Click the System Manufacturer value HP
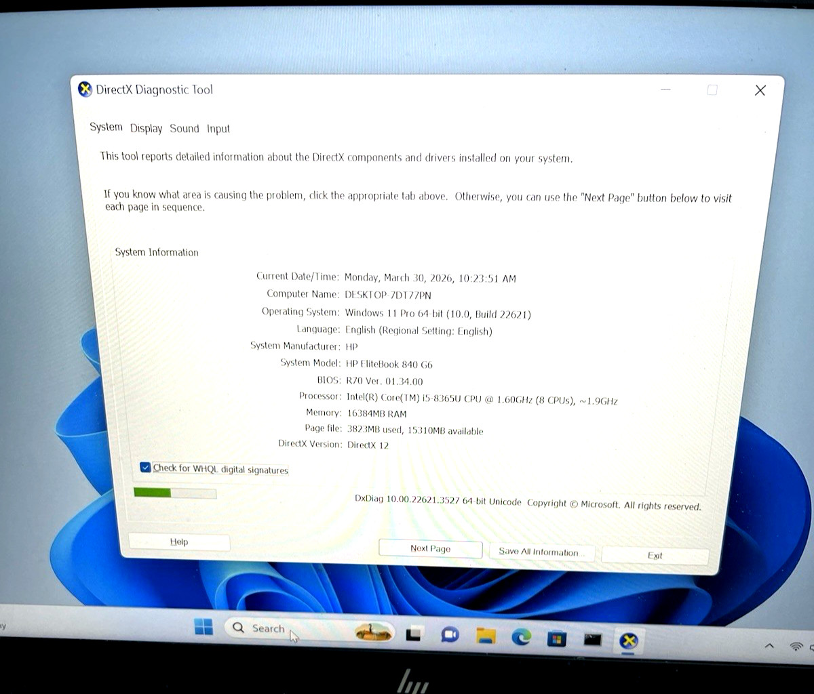 [351, 346]
